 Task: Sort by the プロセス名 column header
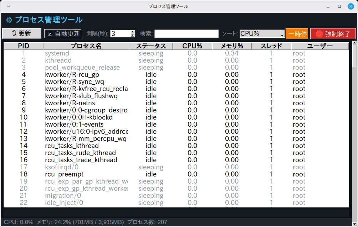(86, 46)
